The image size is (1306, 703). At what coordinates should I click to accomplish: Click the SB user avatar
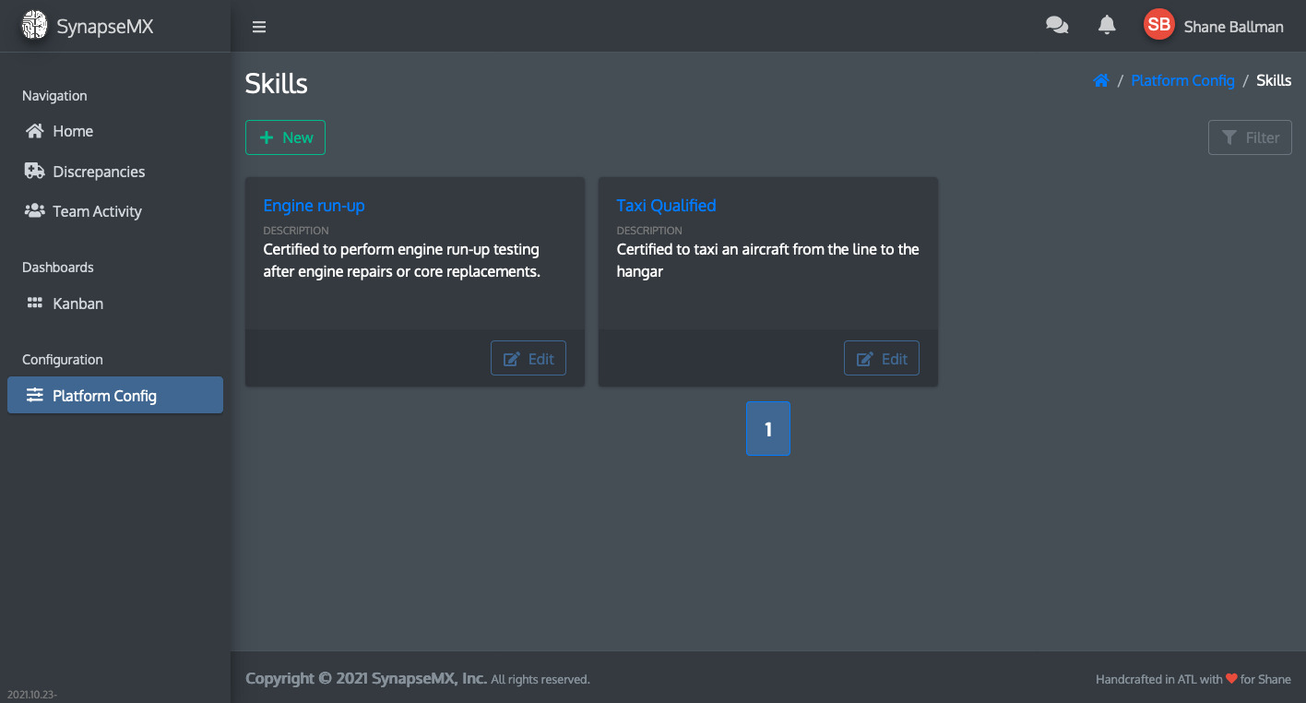pos(1158,26)
